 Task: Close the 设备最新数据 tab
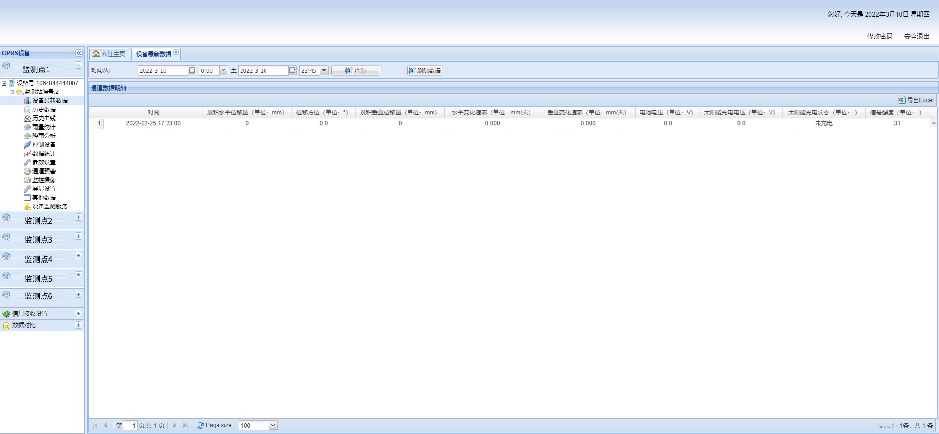pos(176,52)
